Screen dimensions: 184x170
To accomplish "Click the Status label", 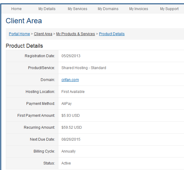I will [49, 163].
